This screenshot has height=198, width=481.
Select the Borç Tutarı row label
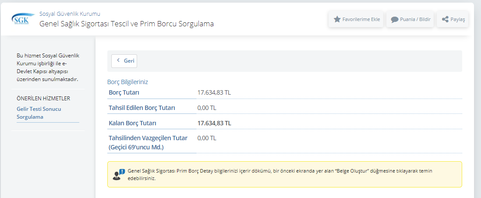coord(124,92)
